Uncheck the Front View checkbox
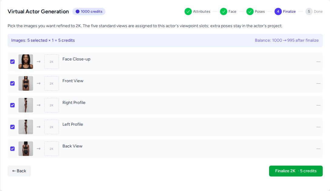 [12, 83]
